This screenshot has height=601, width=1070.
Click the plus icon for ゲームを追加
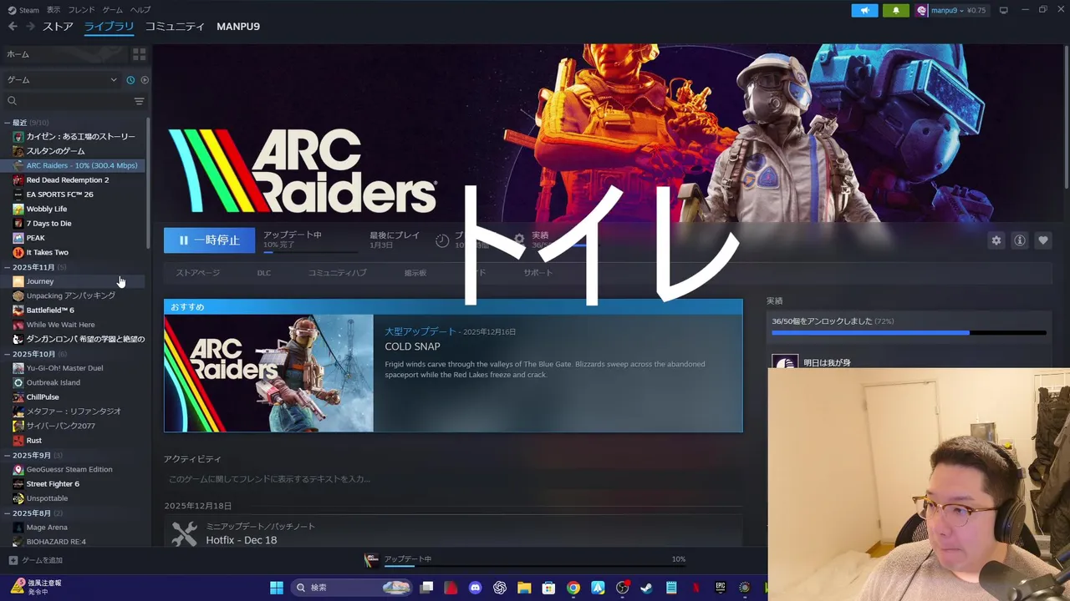13,560
